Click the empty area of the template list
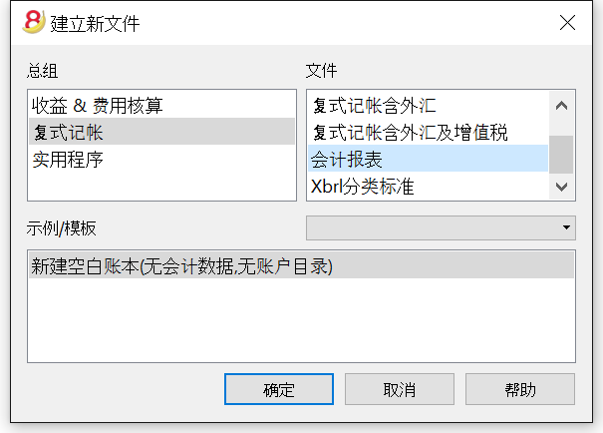This screenshot has height=433, width=603. tap(301, 319)
